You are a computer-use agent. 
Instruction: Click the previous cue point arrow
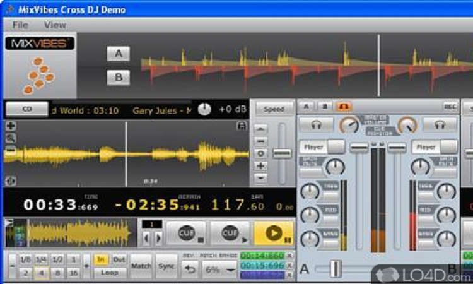coord(146,238)
